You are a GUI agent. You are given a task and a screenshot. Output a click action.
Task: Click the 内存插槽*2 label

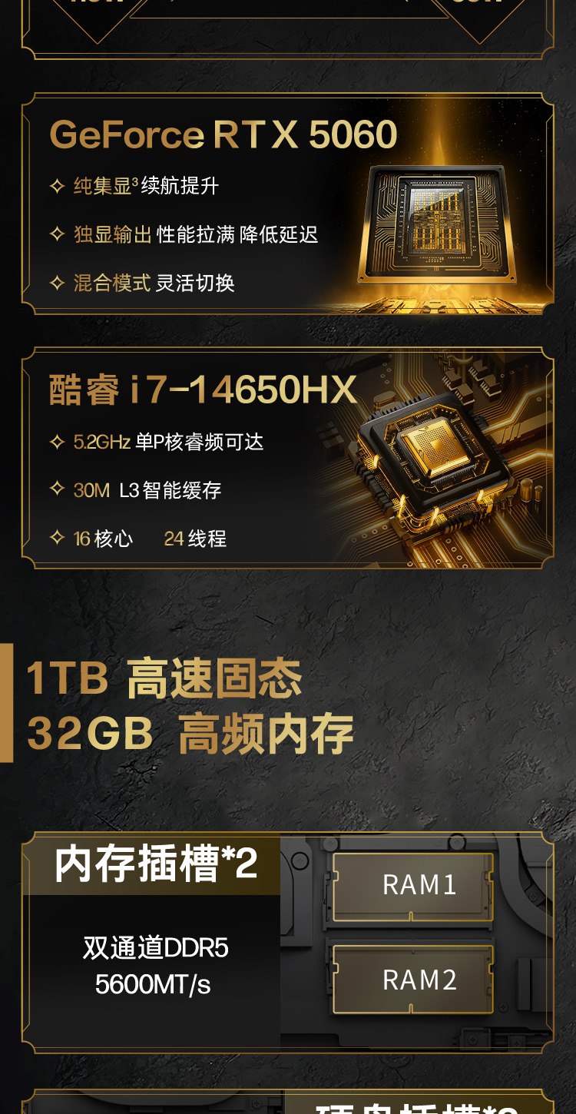click(x=156, y=864)
